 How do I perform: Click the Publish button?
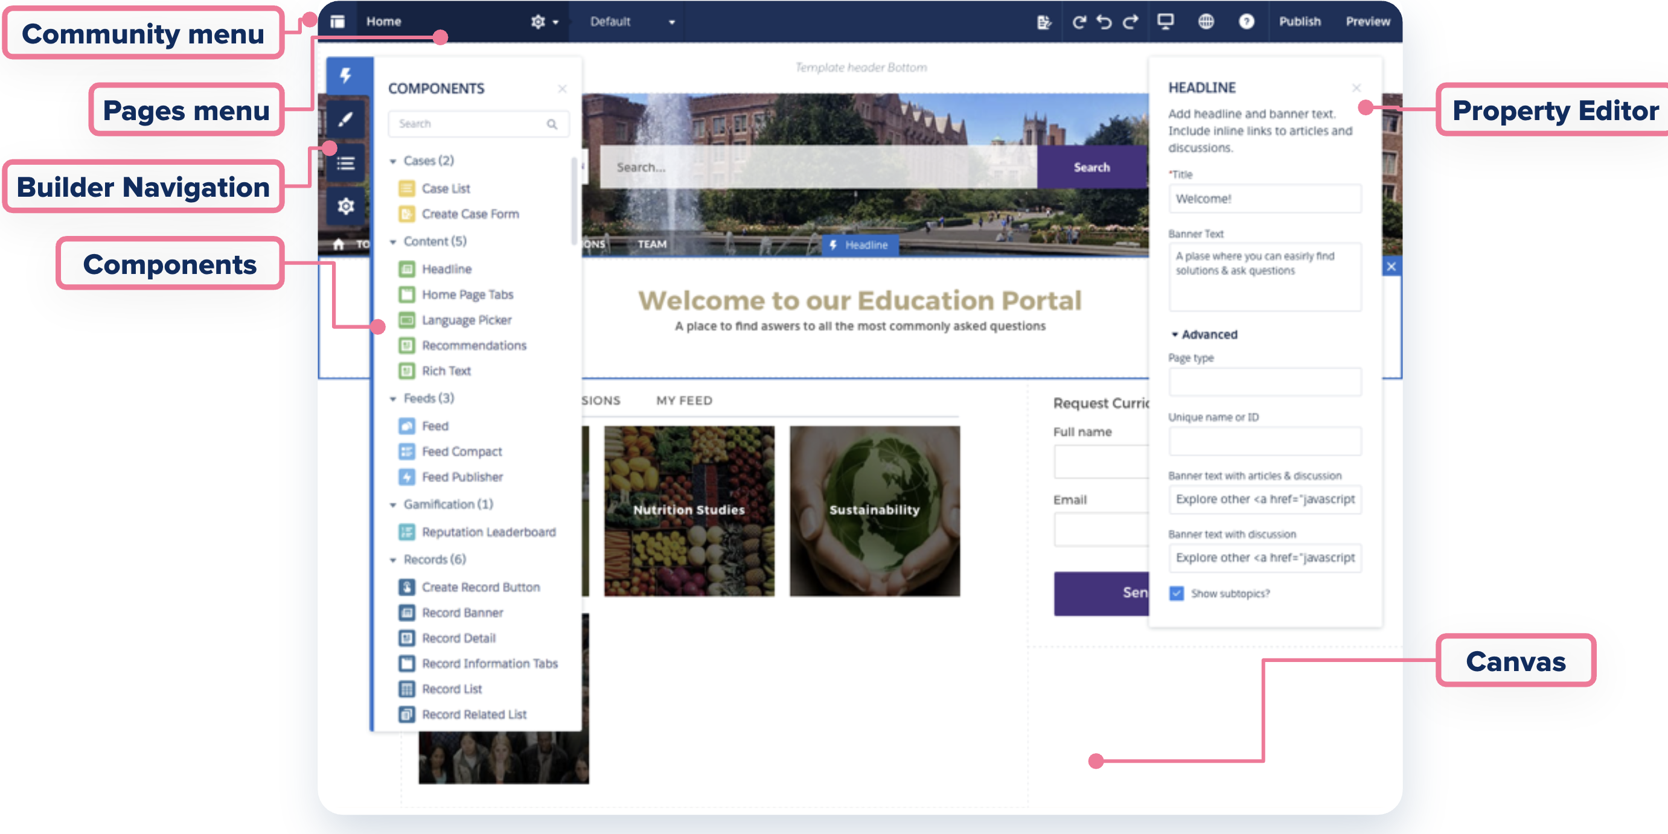1300,22
